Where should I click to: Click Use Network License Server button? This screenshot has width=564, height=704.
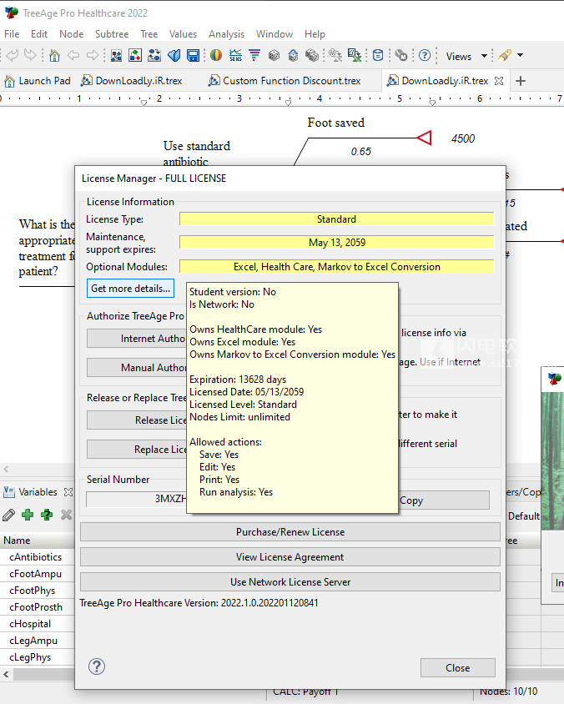point(290,582)
